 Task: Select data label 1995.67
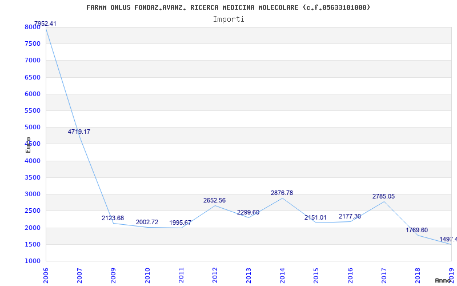181,223
